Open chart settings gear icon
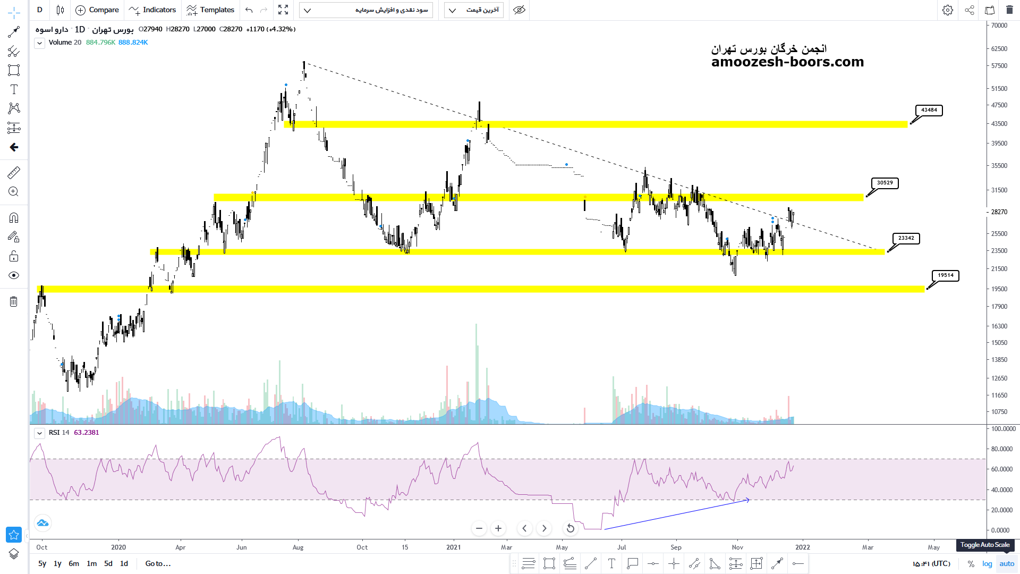This screenshot has width=1020, height=574. point(947,10)
